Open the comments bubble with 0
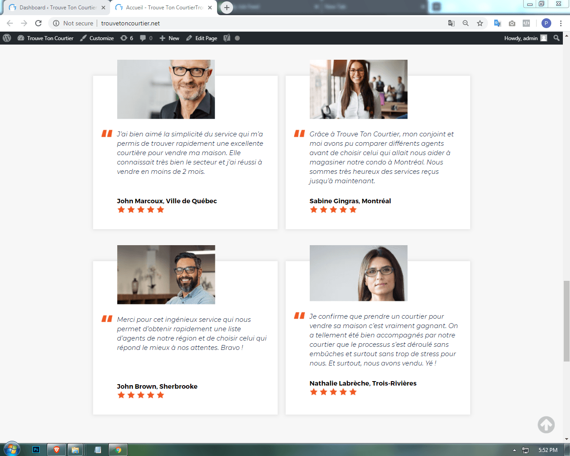The height and width of the screenshot is (456, 570). (146, 38)
